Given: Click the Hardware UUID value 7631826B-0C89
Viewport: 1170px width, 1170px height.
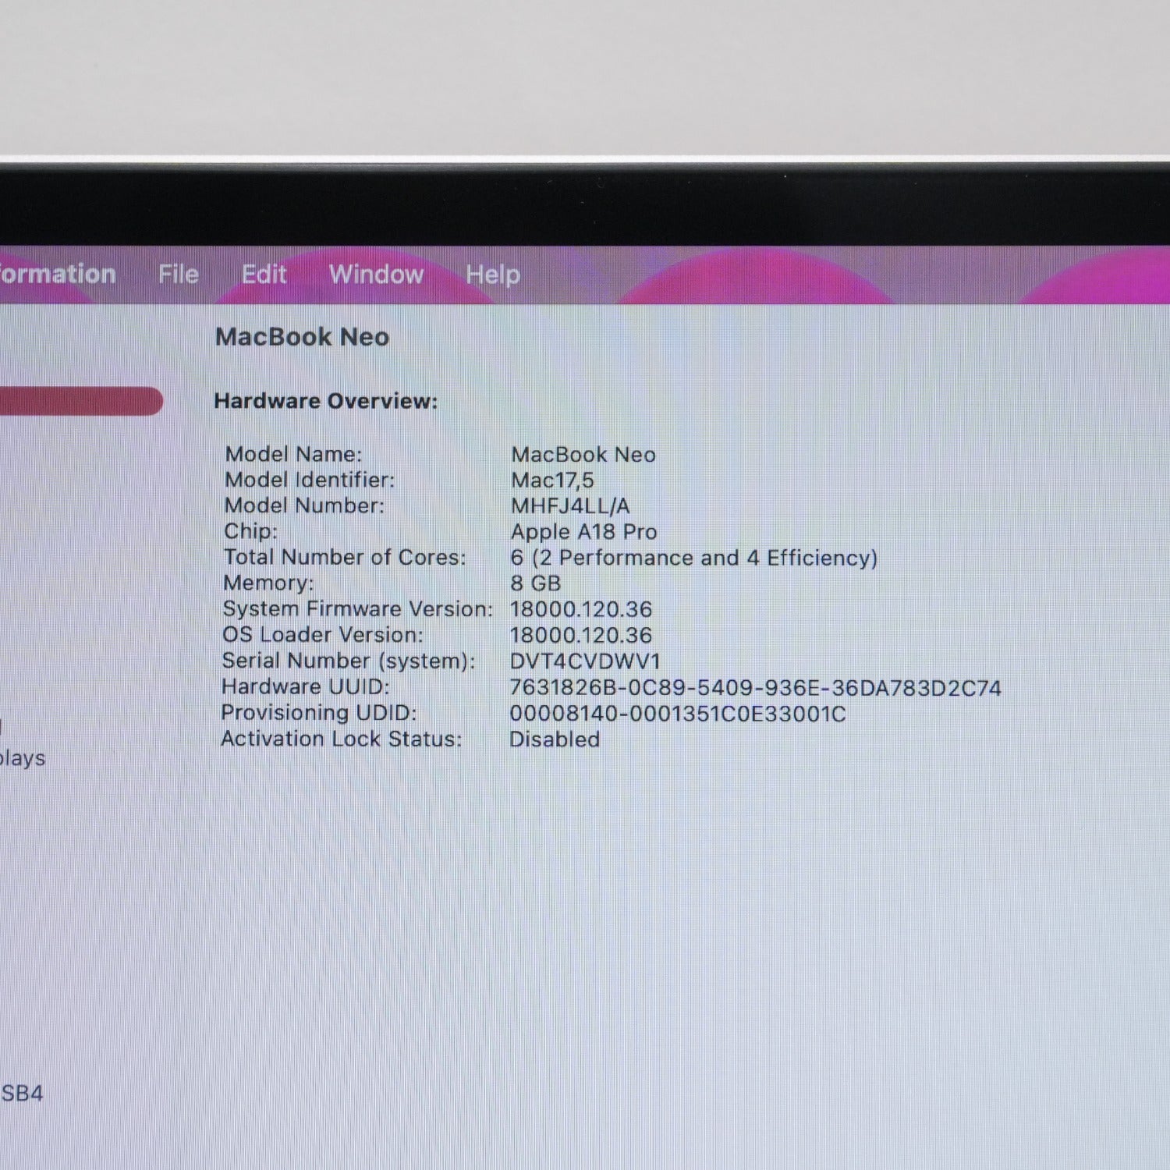Looking at the screenshot, I should 755,688.
